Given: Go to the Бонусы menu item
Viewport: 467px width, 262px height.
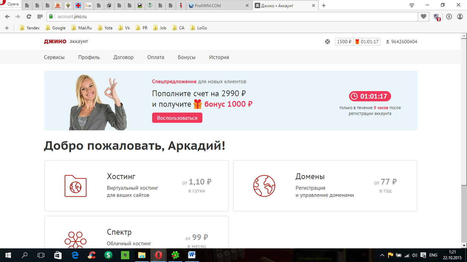Looking at the screenshot, I should click(x=187, y=57).
